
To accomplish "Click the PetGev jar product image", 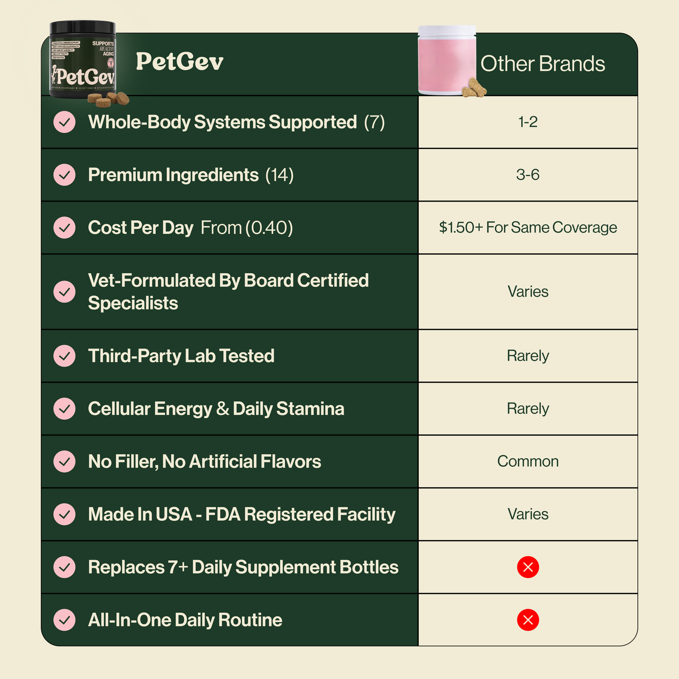I will pos(83,60).
